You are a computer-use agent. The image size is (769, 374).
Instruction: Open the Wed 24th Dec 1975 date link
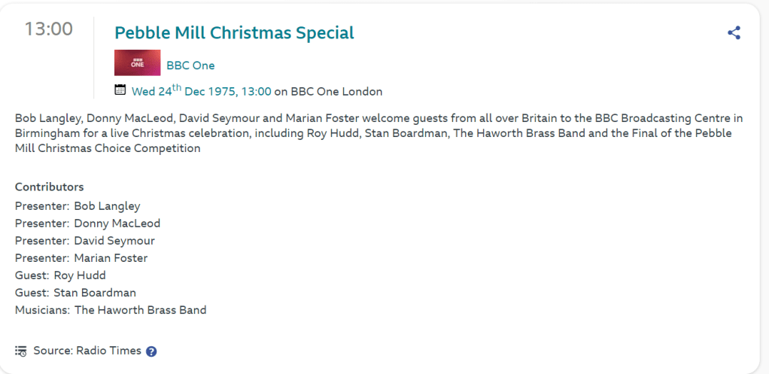pos(201,92)
